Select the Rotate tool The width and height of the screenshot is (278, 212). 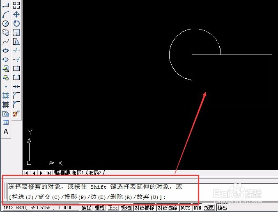coord(16,23)
